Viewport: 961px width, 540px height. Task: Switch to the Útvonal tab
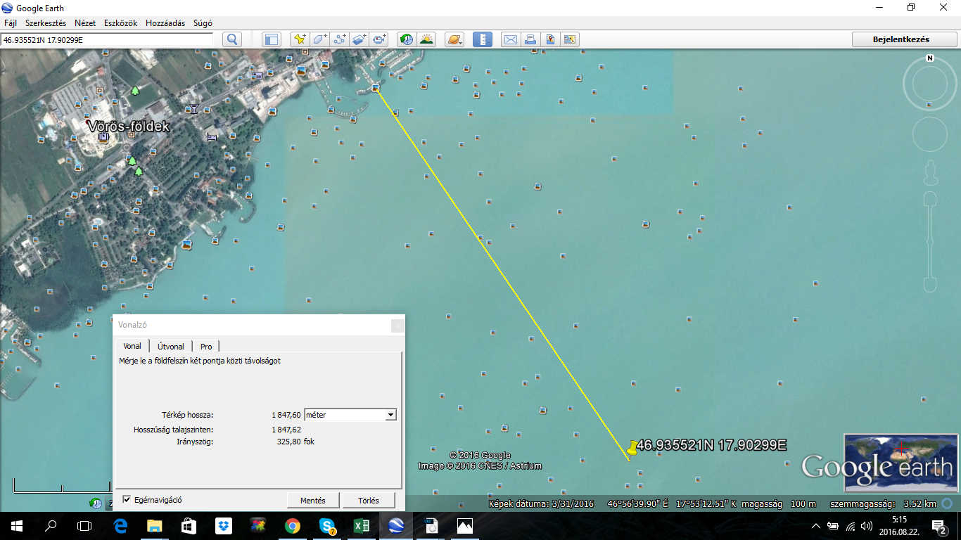pyautogui.click(x=171, y=347)
